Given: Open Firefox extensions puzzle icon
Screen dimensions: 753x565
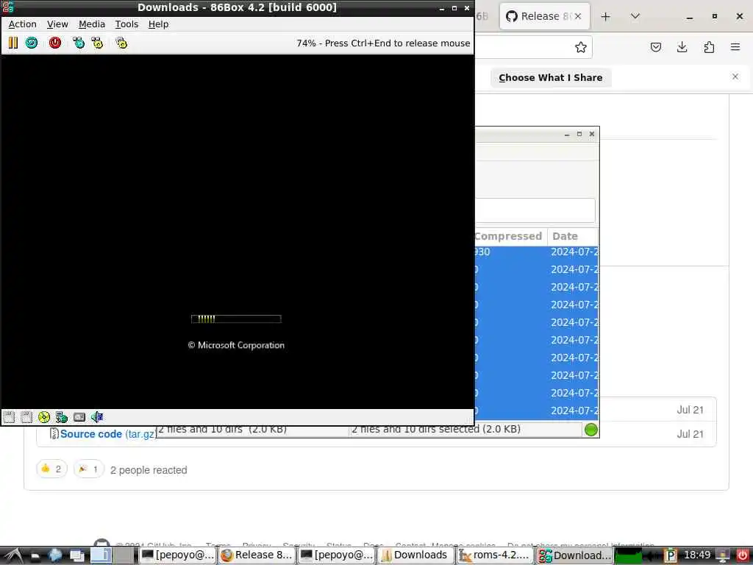Looking at the screenshot, I should click(709, 47).
